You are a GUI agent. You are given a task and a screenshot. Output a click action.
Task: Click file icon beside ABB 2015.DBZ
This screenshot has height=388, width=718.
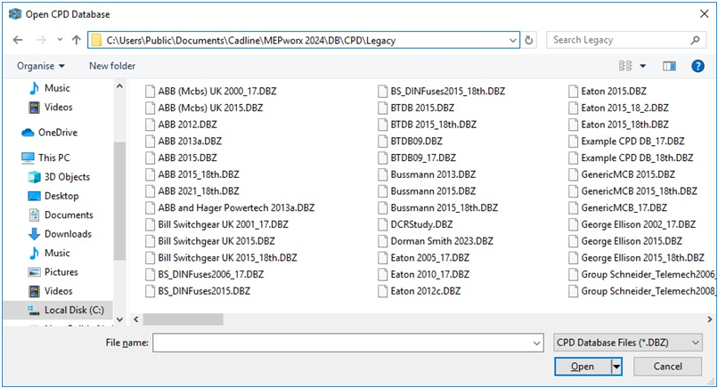click(151, 158)
